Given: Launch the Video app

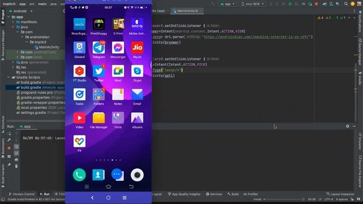Looking at the screenshot, I should (79, 118).
